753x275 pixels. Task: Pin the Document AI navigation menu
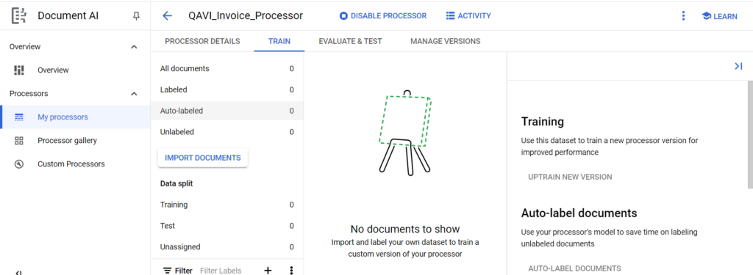(136, 16)
